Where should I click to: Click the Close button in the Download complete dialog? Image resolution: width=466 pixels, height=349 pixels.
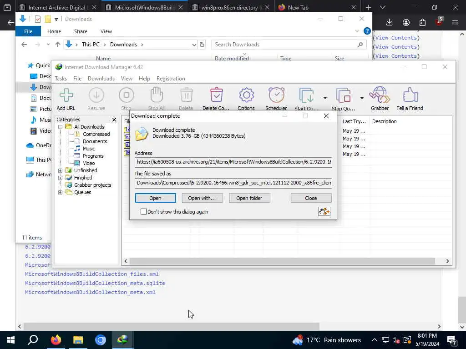[311, 198]
